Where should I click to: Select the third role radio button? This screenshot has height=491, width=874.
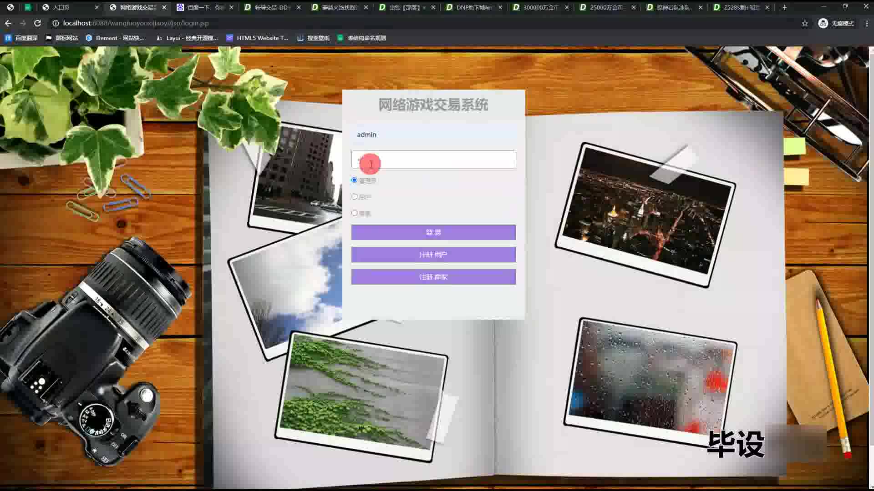point(355,213)
